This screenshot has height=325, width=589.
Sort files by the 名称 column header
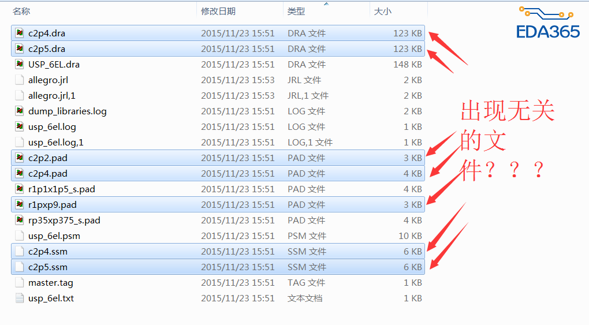tap(21, 12)
